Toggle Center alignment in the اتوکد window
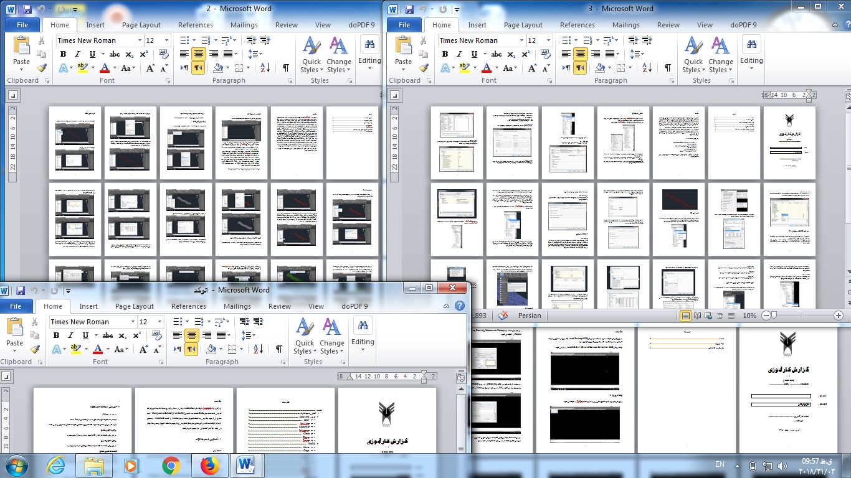The height and width of the screenshot is (478, 851). 192,335
